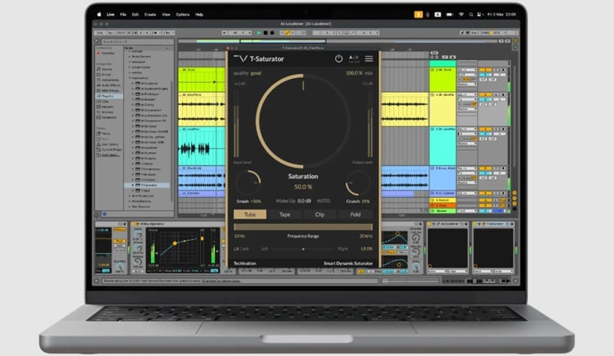This screenshot has width=614, height=356.
Task: Click the round arrangement record button
Action: tap(272, 33)
